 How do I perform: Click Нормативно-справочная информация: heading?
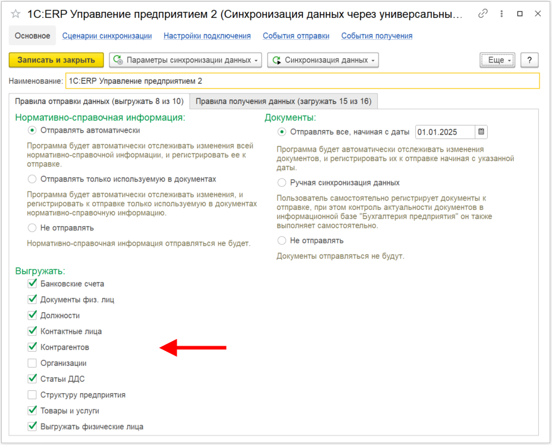pos(100,118)
